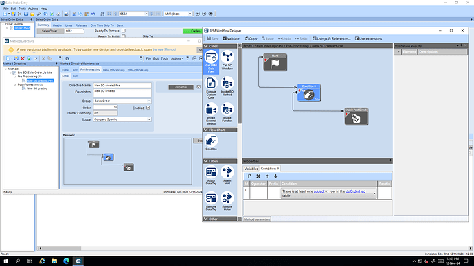
Task: Check the Ready To Process checkbox
Action: [124, 31]
